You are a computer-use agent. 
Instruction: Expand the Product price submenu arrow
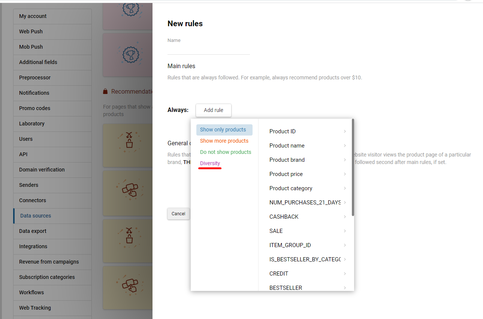(344, 174)
